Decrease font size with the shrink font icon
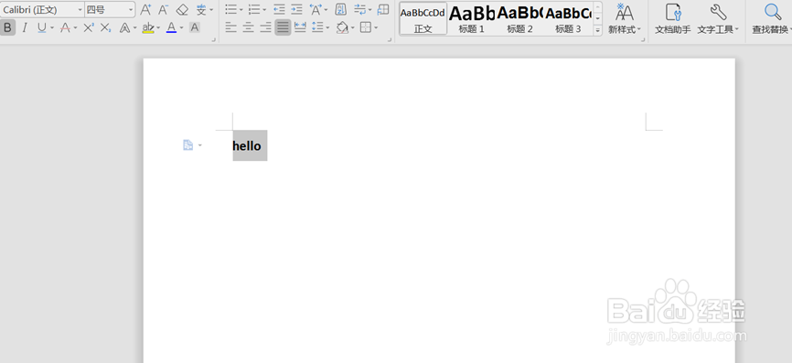This screenshot has width=792, height=363. click(x=163, y=9)
